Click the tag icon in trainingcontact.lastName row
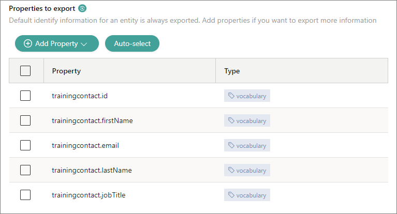Image resolution: width=397 pixels, height=214 pixels. pos(231,171)
